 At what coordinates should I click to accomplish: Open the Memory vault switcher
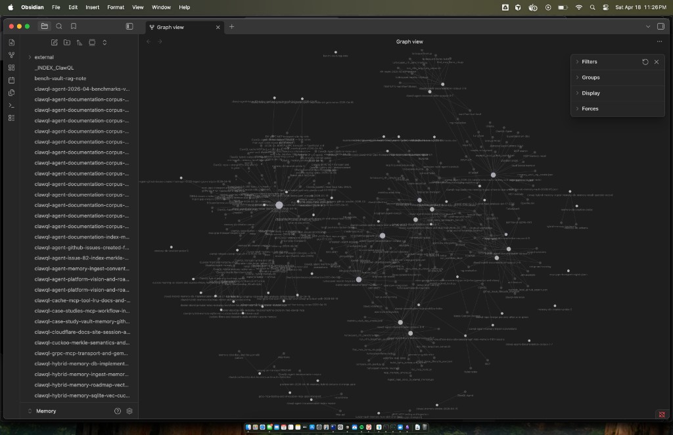click(46, 411)
